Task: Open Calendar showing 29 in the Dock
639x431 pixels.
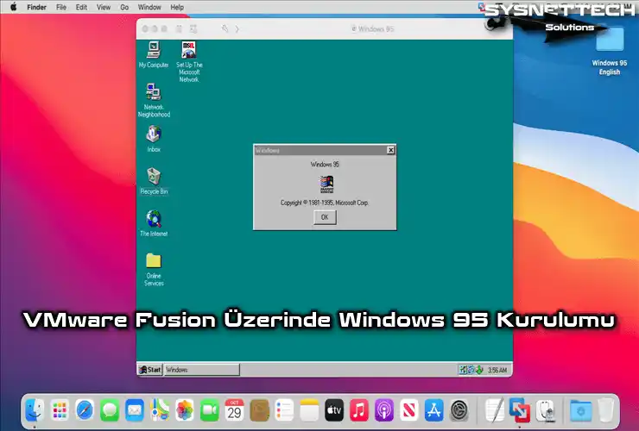Action: pos(234,409)
